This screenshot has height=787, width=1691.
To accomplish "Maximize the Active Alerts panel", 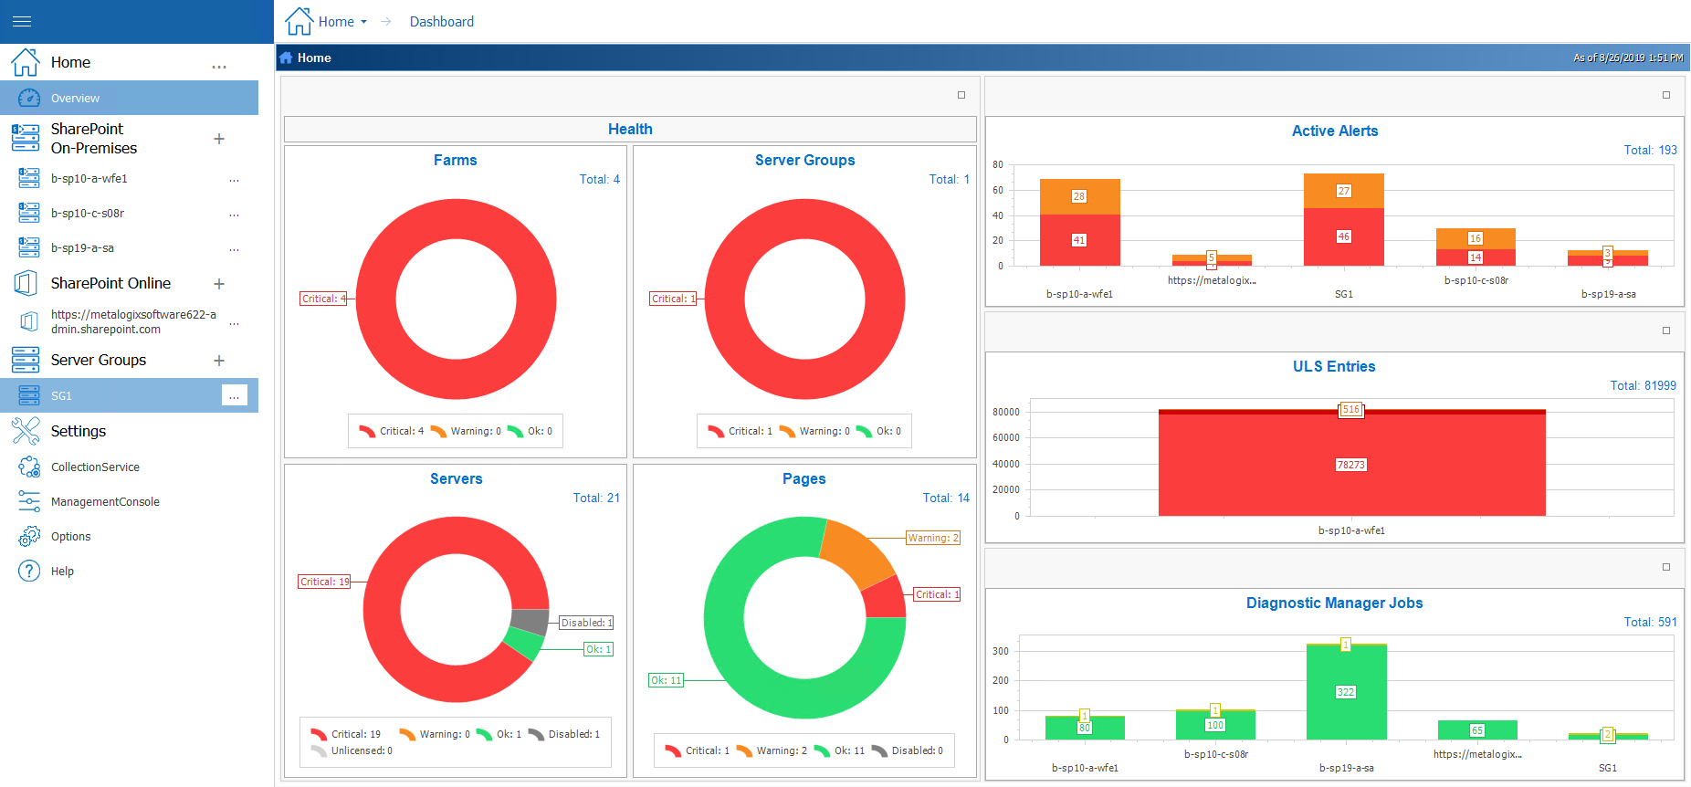I will pos(1665,95).
